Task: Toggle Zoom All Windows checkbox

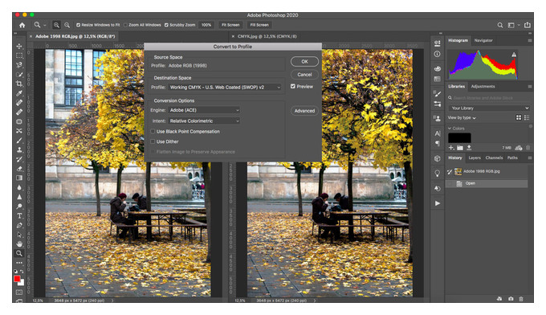Action: point(126,25)
